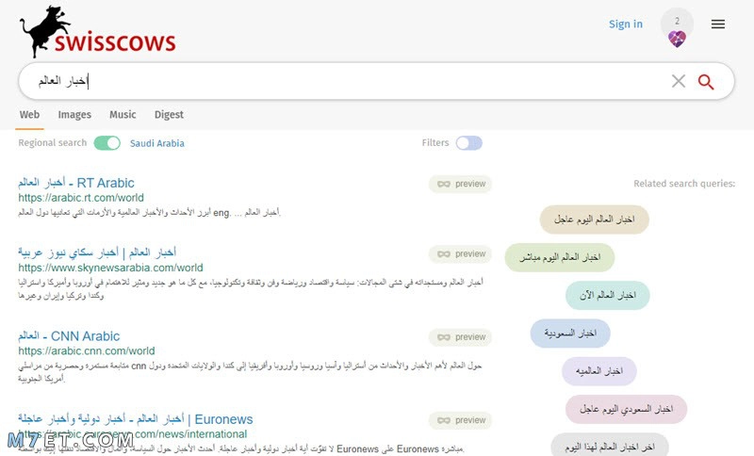Open the CNN Arabic result title
Viewport: 754px width, 456px height.
click(69, 335)
